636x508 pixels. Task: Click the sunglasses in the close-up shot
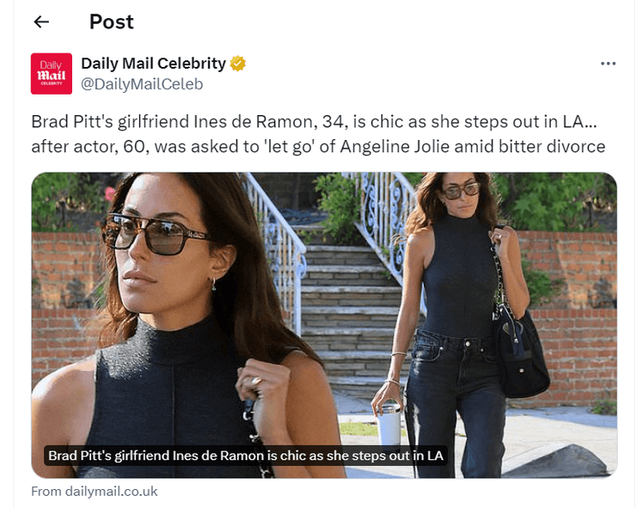click(x=153, y=233)
